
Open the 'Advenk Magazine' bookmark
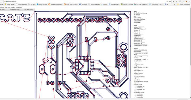56,4
